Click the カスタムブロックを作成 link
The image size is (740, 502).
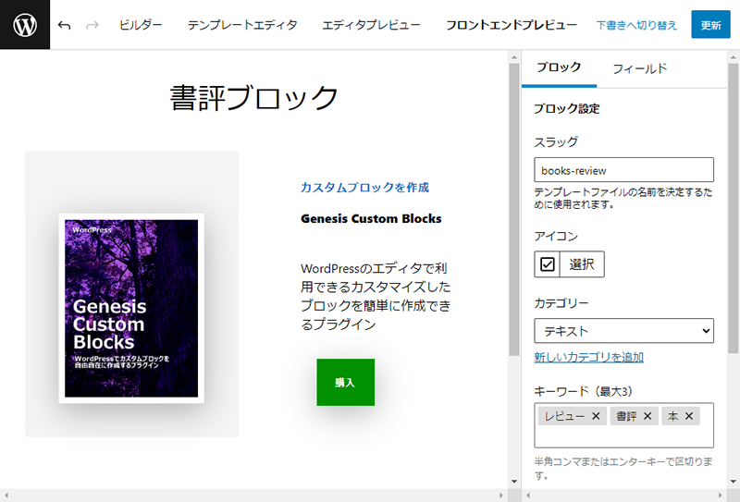[364, 188]
